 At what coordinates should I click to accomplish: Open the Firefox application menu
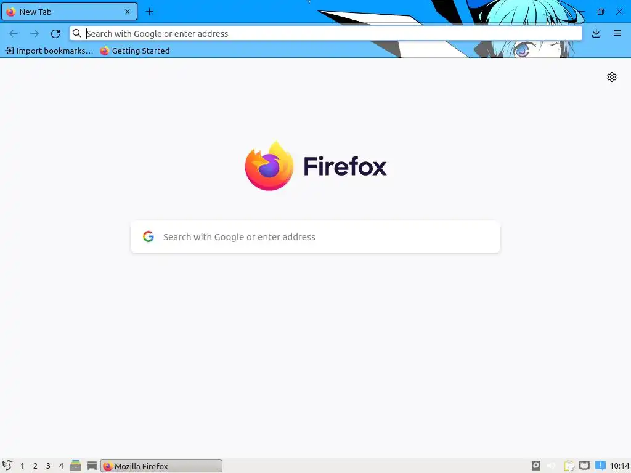pos(617,33)
